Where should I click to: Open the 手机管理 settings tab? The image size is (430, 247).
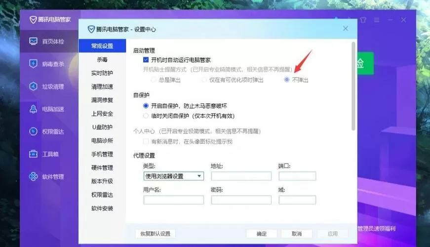102,154
